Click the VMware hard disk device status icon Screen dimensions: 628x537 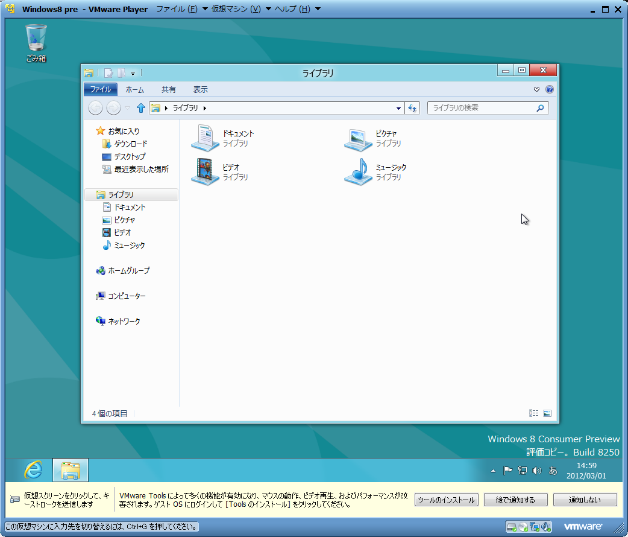coord(512,527)
